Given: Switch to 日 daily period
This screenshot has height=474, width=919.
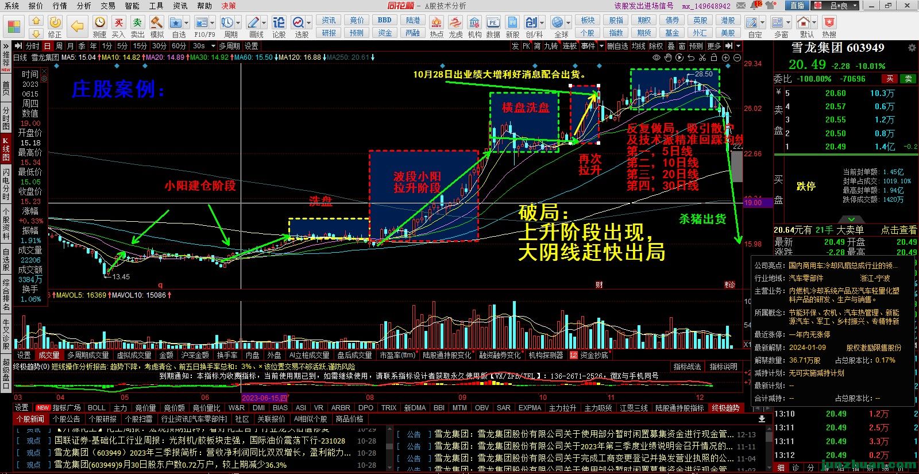Looking at the screenshot, I should click(47, 46).
